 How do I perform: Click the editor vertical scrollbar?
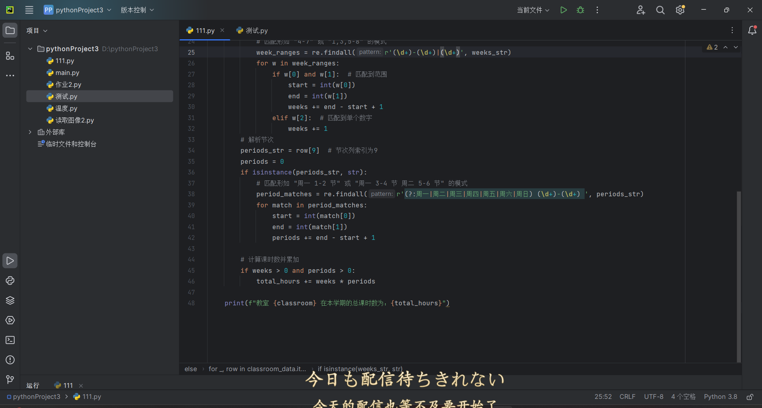pos(739,277)
